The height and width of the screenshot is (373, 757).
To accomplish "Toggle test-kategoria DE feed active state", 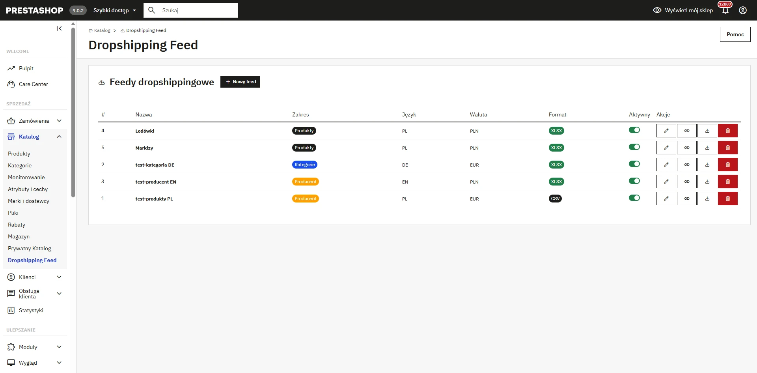I will pos(634,164).
